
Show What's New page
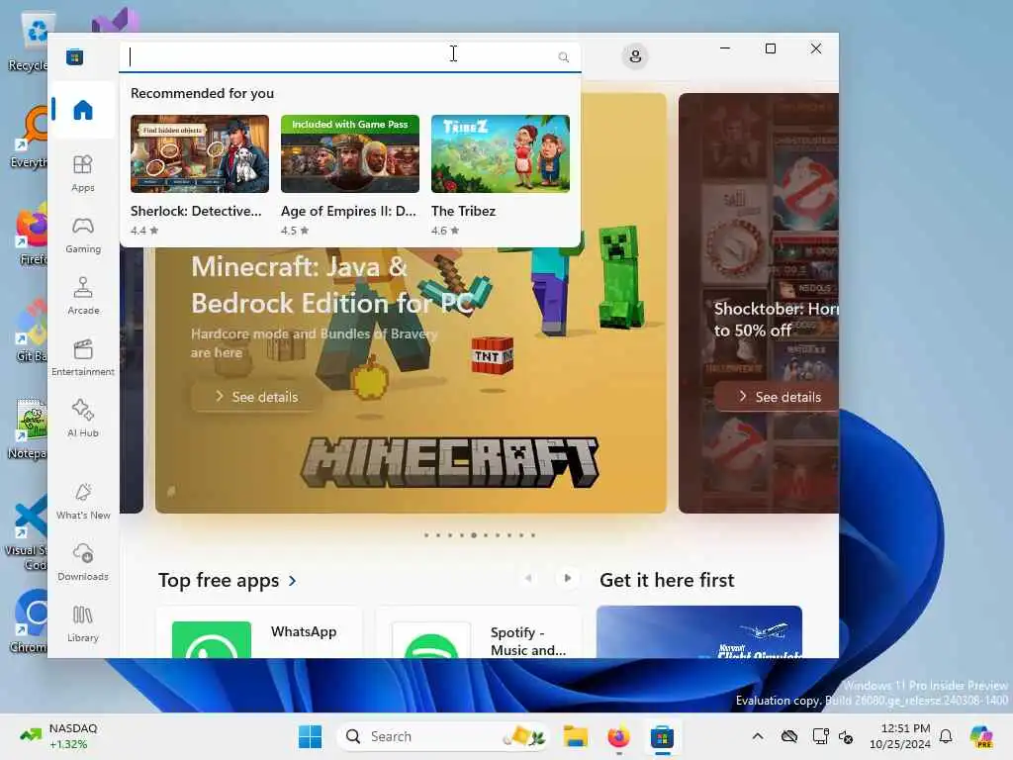[x=83, y=501]
